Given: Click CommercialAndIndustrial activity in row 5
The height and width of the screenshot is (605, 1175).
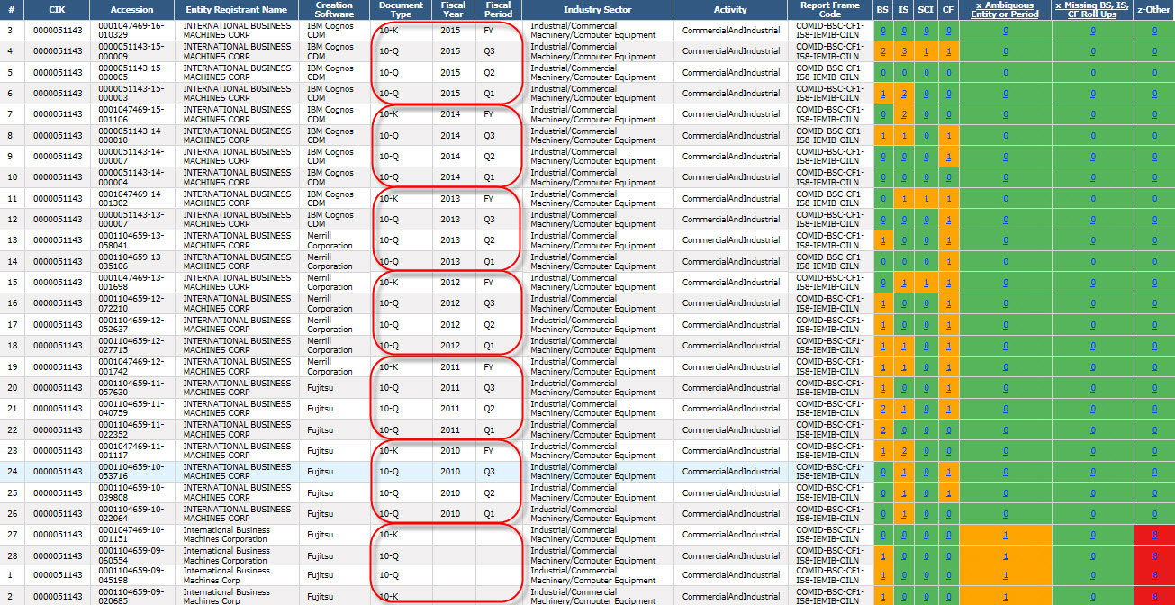Looking at the screenshot, I should click(x=731, y=72).
